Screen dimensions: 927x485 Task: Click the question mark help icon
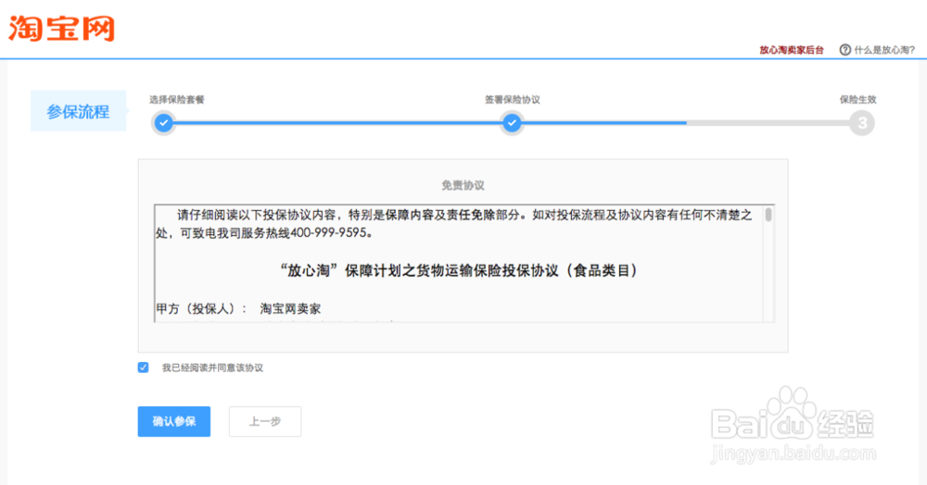[845, 50]
